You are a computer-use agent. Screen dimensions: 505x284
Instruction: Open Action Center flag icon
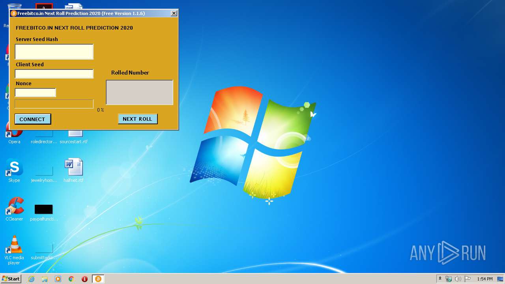(468, 279)
